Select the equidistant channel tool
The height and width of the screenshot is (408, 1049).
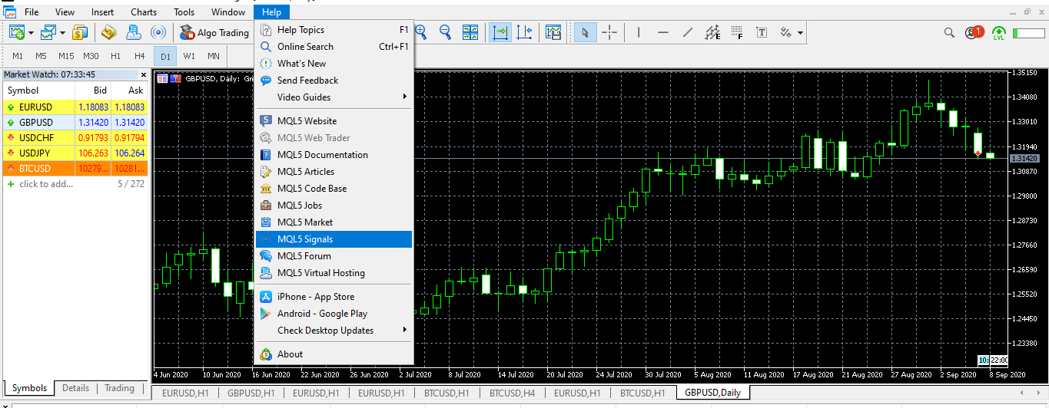[712, 32]
